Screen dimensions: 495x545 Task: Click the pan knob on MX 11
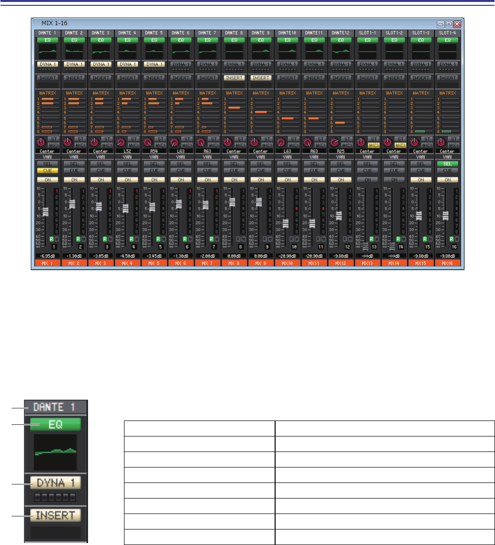(x=308, y=142)
